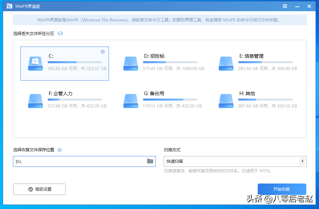Screen dimensions: 319x209
Task: Select the D: 招投标 drive icon
Action: (130, 64)
